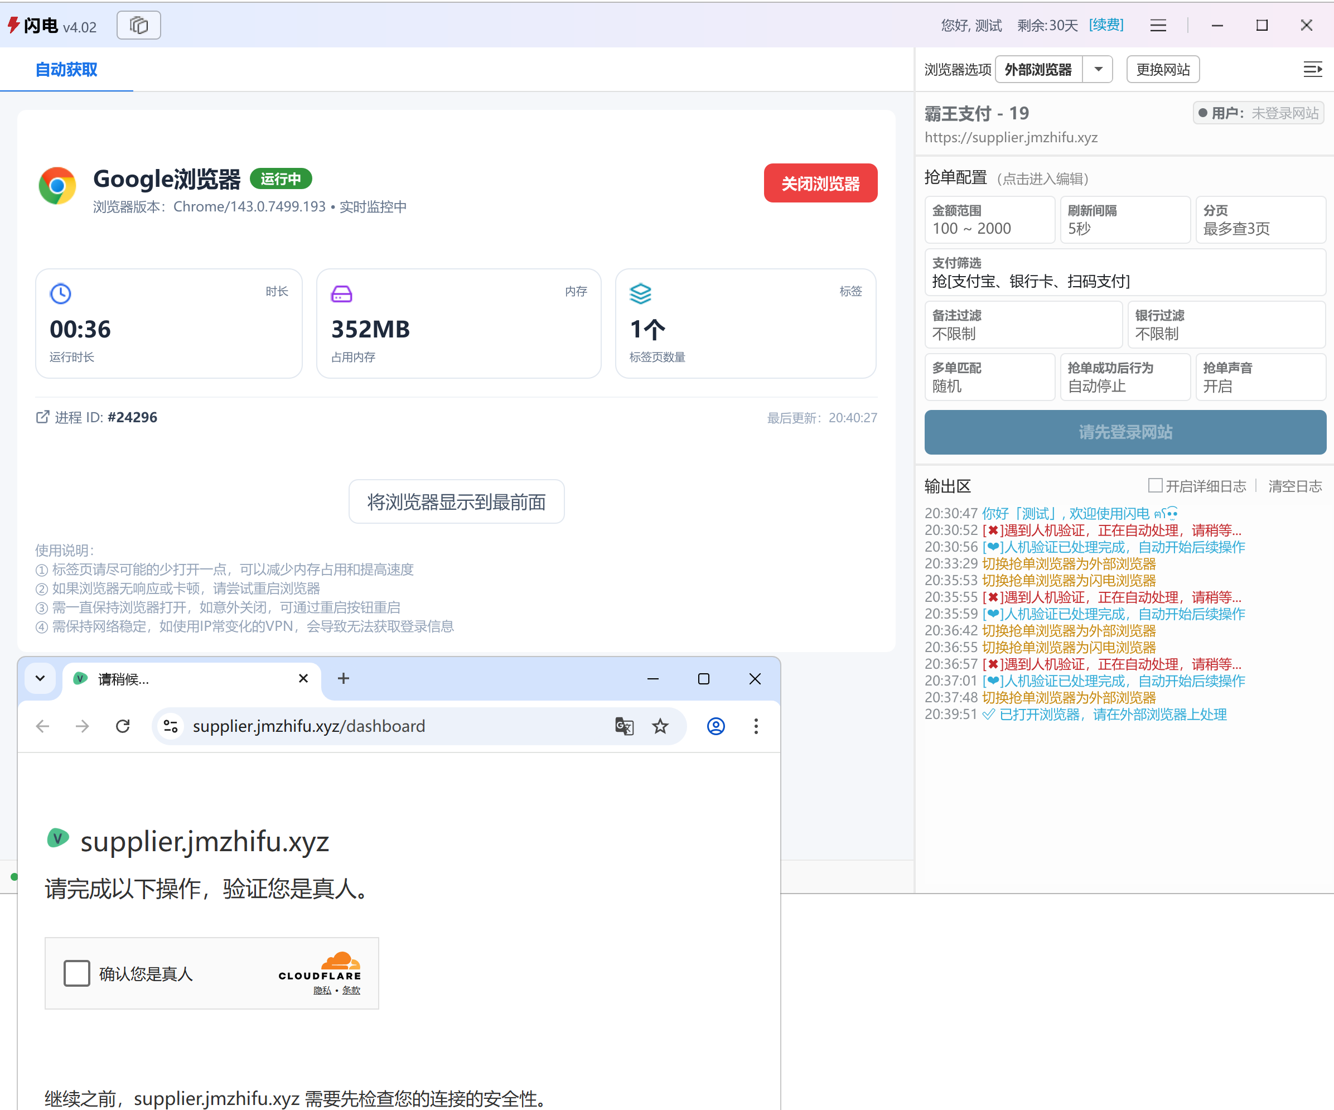Click the multi-window icon beside the 闪电 logo
Viewport: 1334px width, 1110px height.
click(138, 26)
